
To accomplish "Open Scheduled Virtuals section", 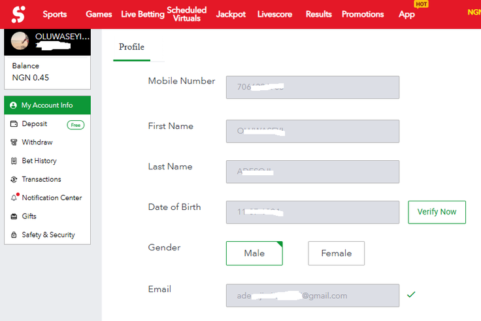I will point(186,14).
